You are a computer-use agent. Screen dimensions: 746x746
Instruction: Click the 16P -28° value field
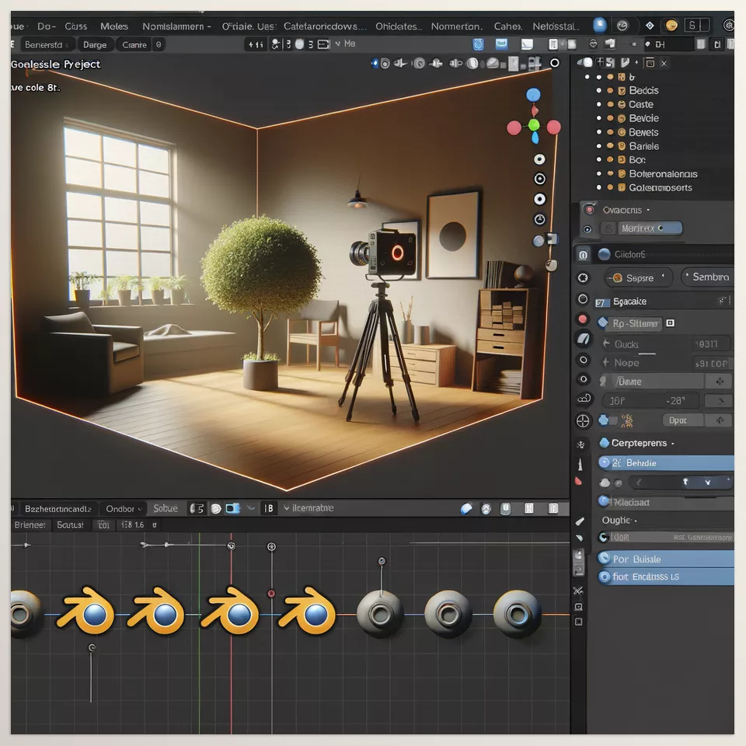click(650, 401)
